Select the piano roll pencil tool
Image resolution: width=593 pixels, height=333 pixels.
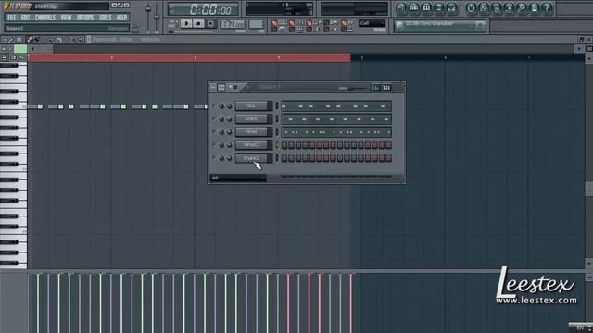pyautogui.click(x=30, y=39)
